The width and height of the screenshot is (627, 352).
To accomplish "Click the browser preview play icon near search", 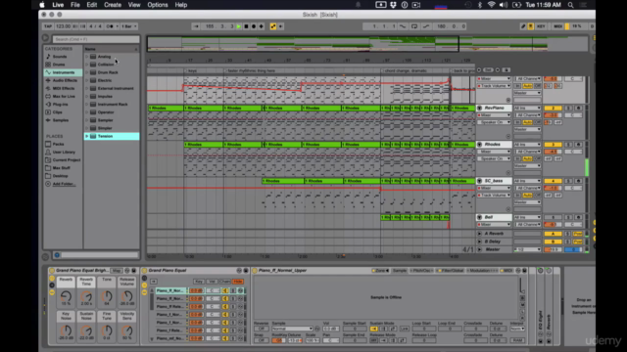I will [46, 38].
